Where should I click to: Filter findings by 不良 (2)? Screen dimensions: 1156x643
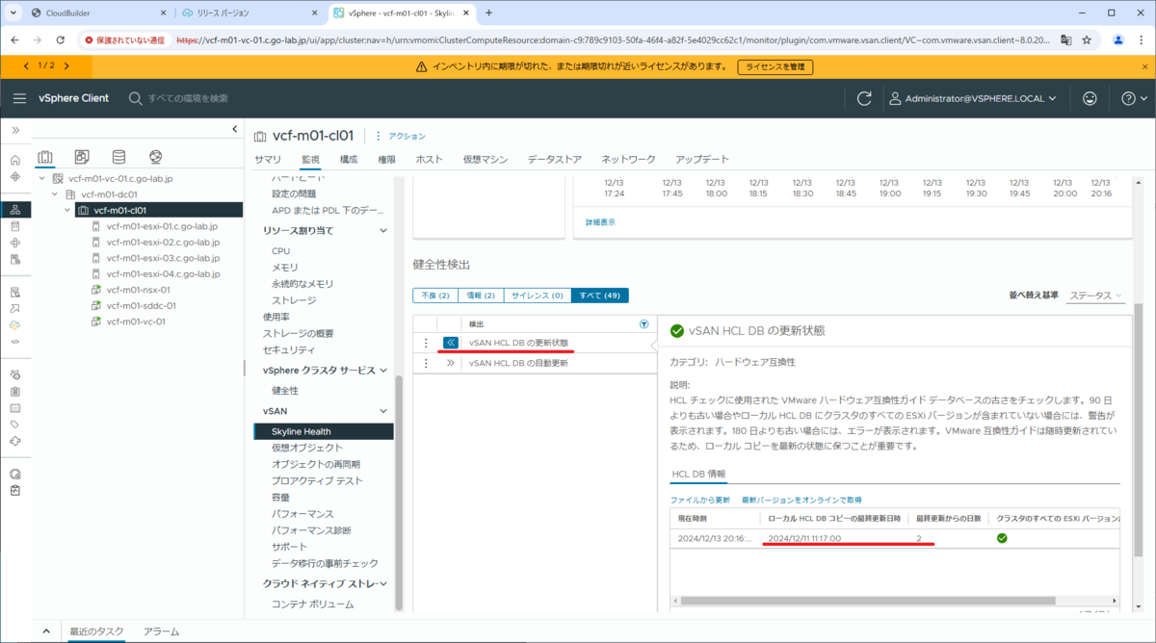(x=433, y=296)
